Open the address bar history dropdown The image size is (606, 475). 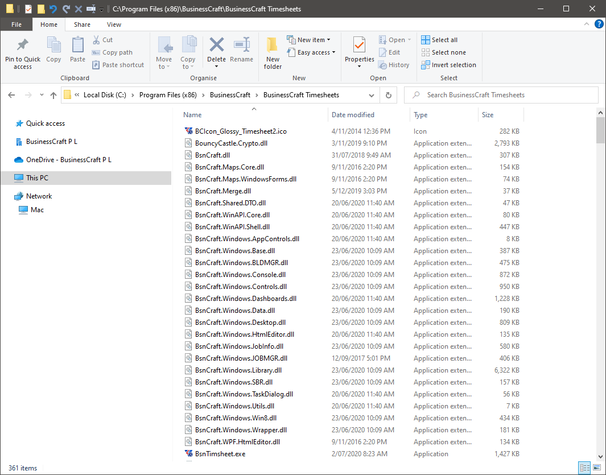click(372, 95)
